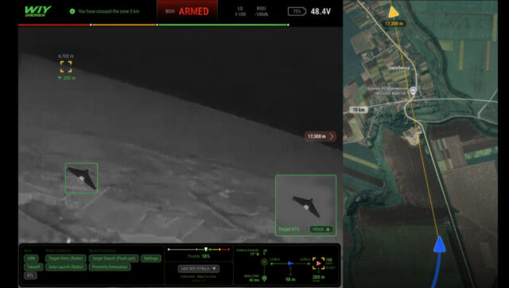Click the 10 km distance label on map
Image resolution: width=509 pixels, height=288 pixels.
coord(359,110)
